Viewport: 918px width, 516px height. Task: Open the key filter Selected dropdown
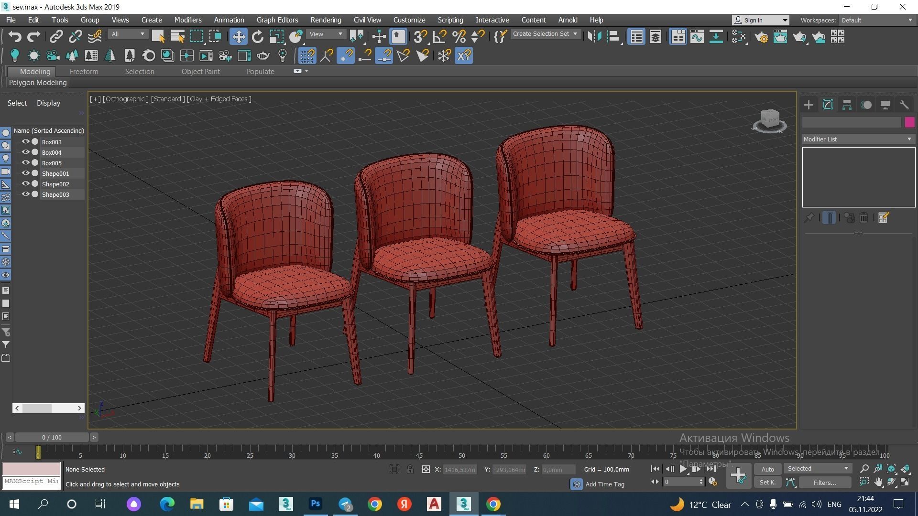818,469
